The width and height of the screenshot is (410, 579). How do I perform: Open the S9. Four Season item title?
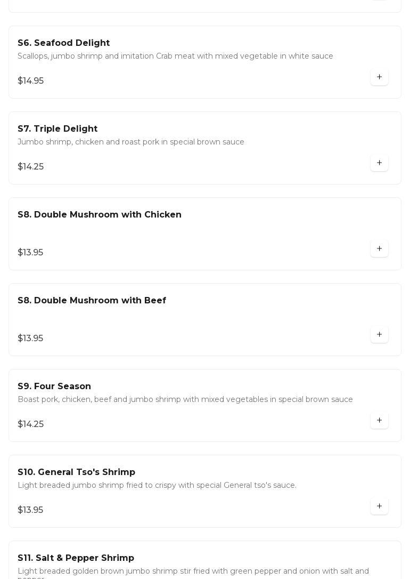(54, 387)
